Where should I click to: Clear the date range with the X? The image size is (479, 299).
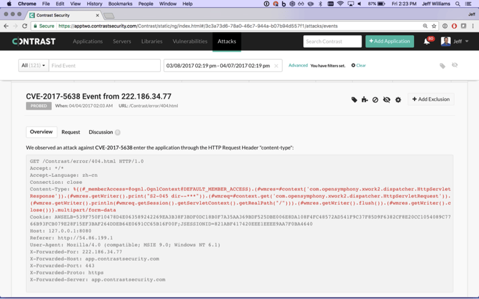point(276,65)
